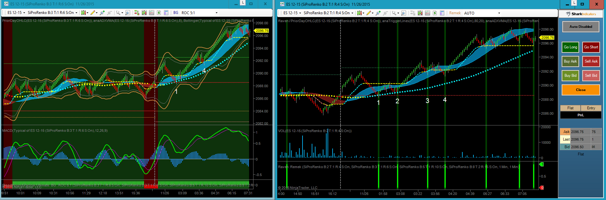Select pencil drawing tool in right chart toolbar
The height and width of the screenshot is (200, 606).
(x=369, y=13)
